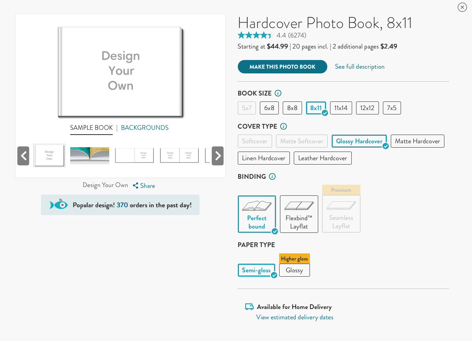
Task: Select the open-book spread thumbnail
Action: pos(90,156)
